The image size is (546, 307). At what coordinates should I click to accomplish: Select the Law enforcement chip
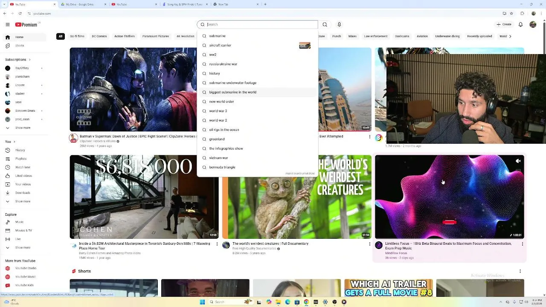click(x=376, y=36)
